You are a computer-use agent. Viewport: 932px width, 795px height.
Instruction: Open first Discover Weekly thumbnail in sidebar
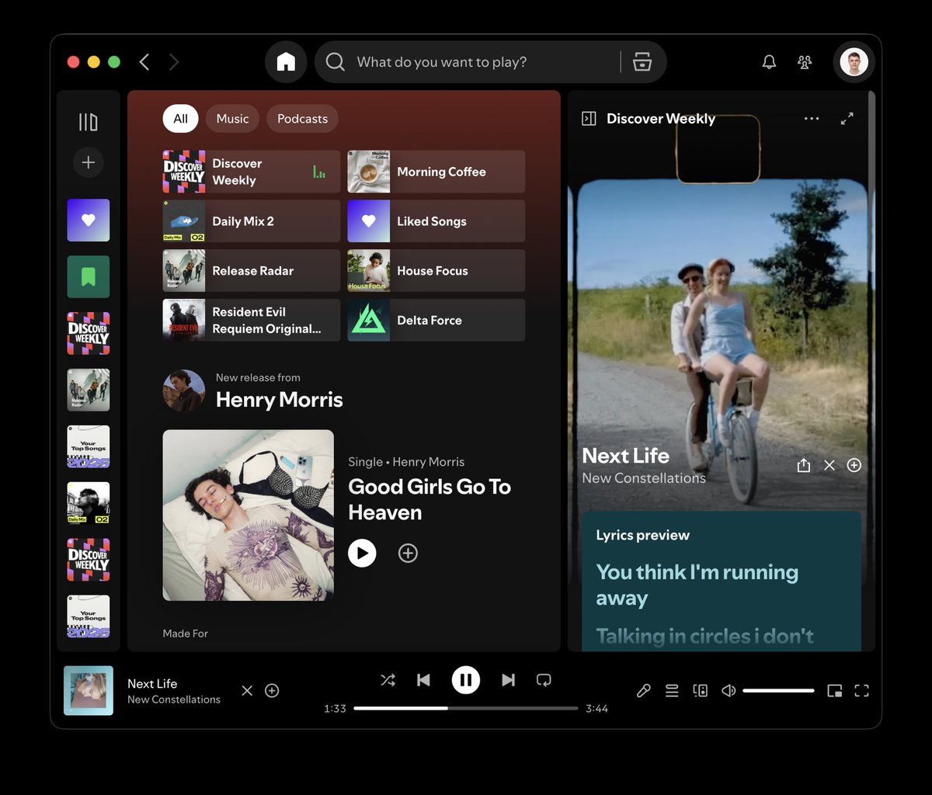click(x=89, y=333)
